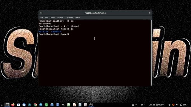Screen dimensions: 191x107
Task: Open the File menu in the terminal
Action: tap(41, 18)
